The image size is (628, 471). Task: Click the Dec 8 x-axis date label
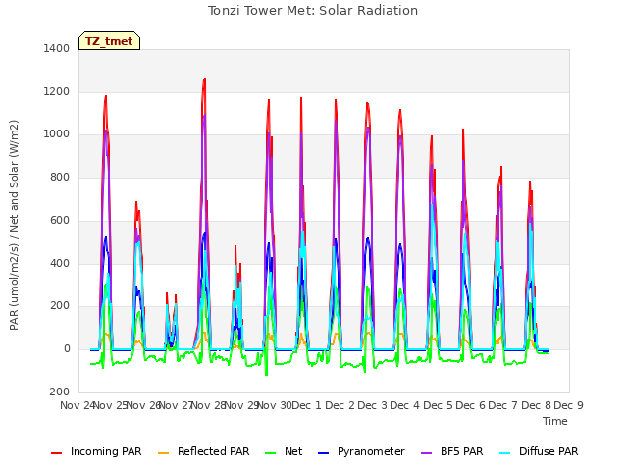pos(536,405)
